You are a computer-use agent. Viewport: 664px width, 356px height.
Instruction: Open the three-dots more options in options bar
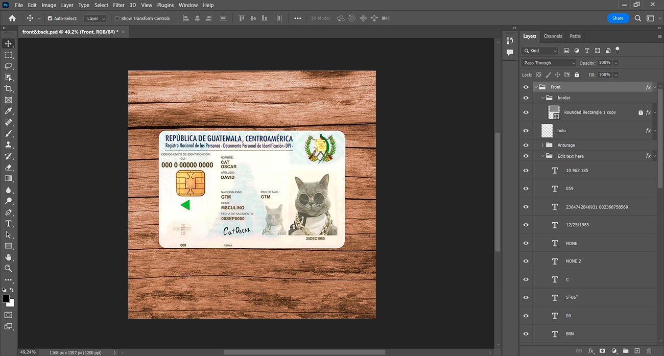pyautogui.click(x=298, y=18)
